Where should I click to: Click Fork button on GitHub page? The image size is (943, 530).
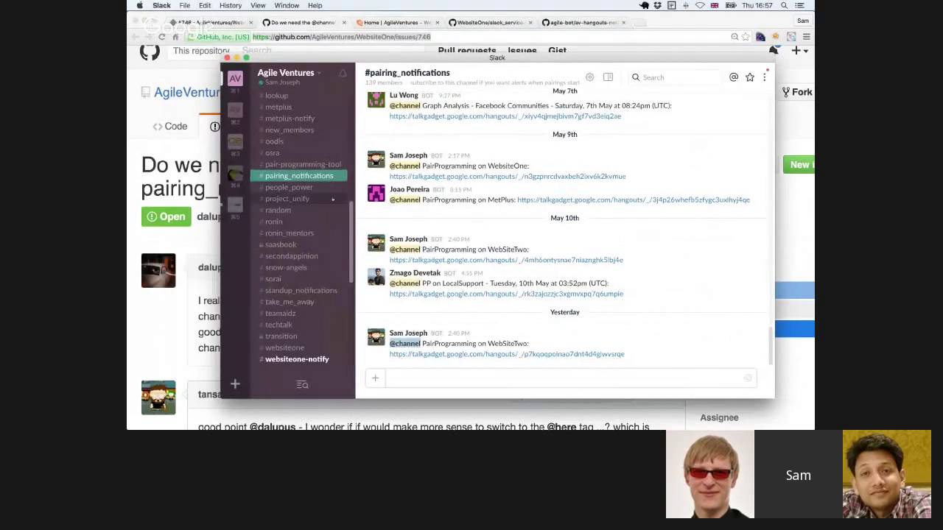tap(798, 92)
